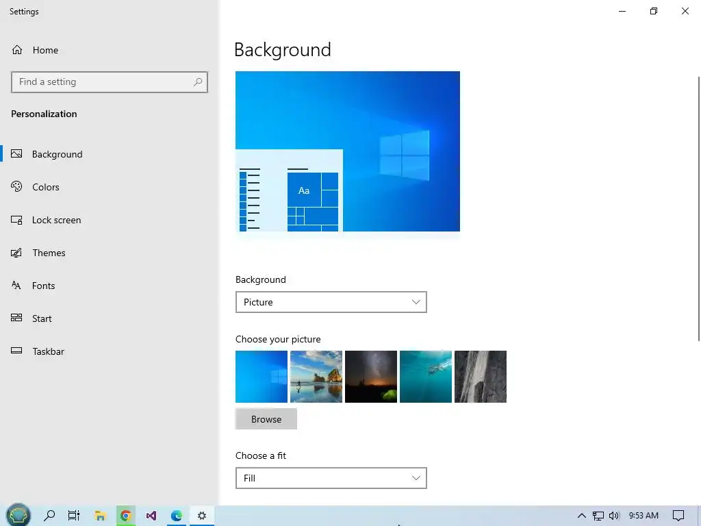701x526 pixels.
Task: Open the Background type dropdown showing Picture
Action: pyautogui.click(x=331, y=302)
